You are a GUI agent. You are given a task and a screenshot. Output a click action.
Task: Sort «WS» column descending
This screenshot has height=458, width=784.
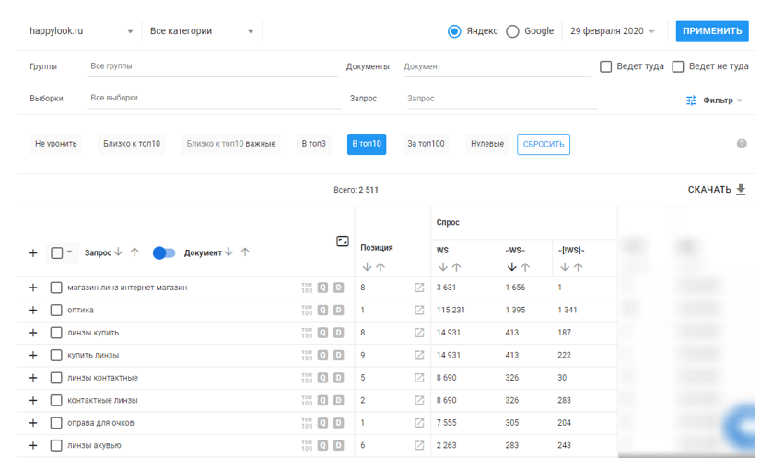pyautogui.click(x=511, y=267)
